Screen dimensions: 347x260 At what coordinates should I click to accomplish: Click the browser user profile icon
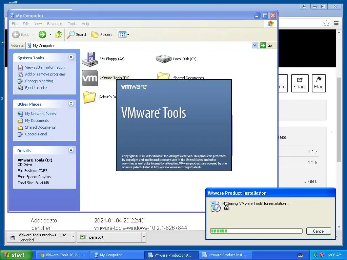[x=305, y=6]
